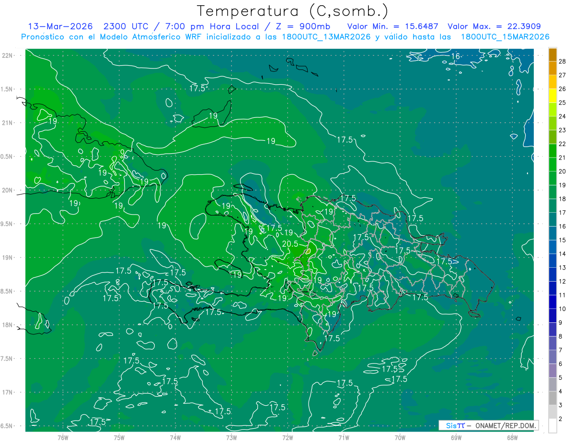
Task: Click the 20 label on the color scale
Action: 563,171
